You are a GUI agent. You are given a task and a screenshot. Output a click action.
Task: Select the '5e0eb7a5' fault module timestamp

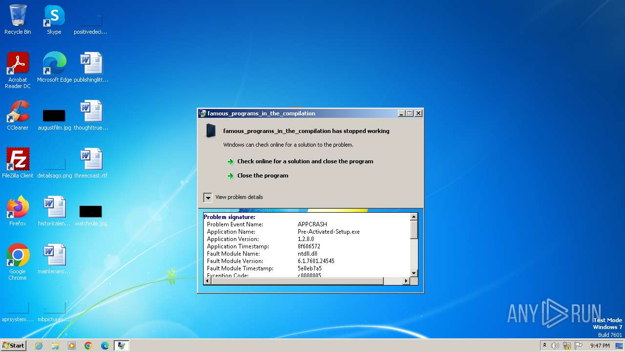coord(310,268)
